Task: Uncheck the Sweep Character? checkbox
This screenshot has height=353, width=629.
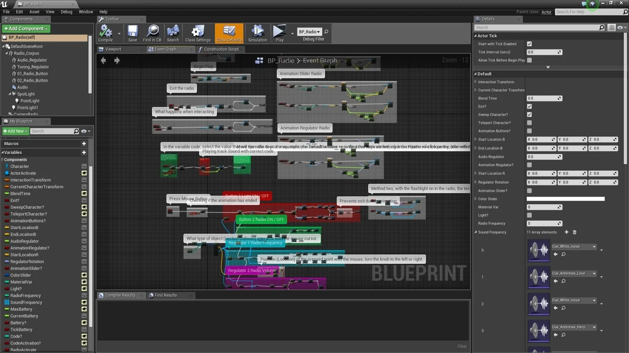Action: click(x=529, y=115)
